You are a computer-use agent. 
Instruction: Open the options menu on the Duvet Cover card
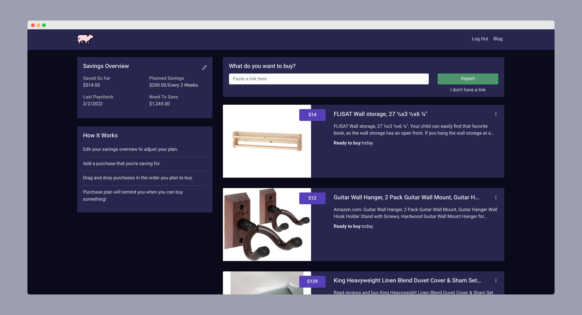pos(496,281)
